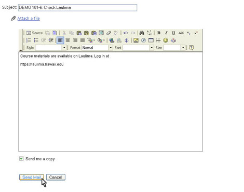Screen dimensions: 244x192
Task: Insert an image into message
Action: coord(136,40)
